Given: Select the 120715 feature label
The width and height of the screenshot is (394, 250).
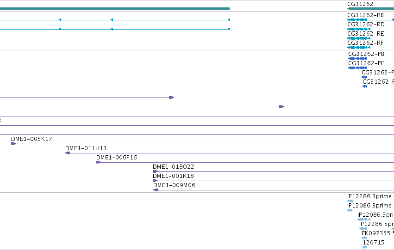Looking at the screenshot, I should (374, 243).
